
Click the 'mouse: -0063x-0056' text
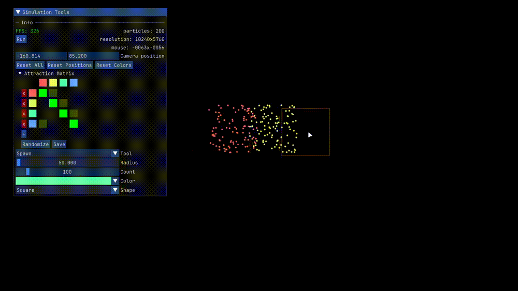coord(138,48)
